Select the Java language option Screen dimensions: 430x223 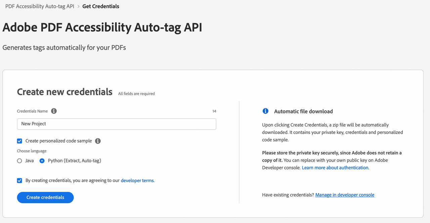19,161
